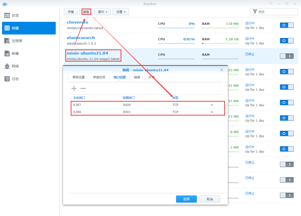Apply port settings with 应用
This screenshot has width=301, height=216.
pyautogui.click(x=186, y=199)
